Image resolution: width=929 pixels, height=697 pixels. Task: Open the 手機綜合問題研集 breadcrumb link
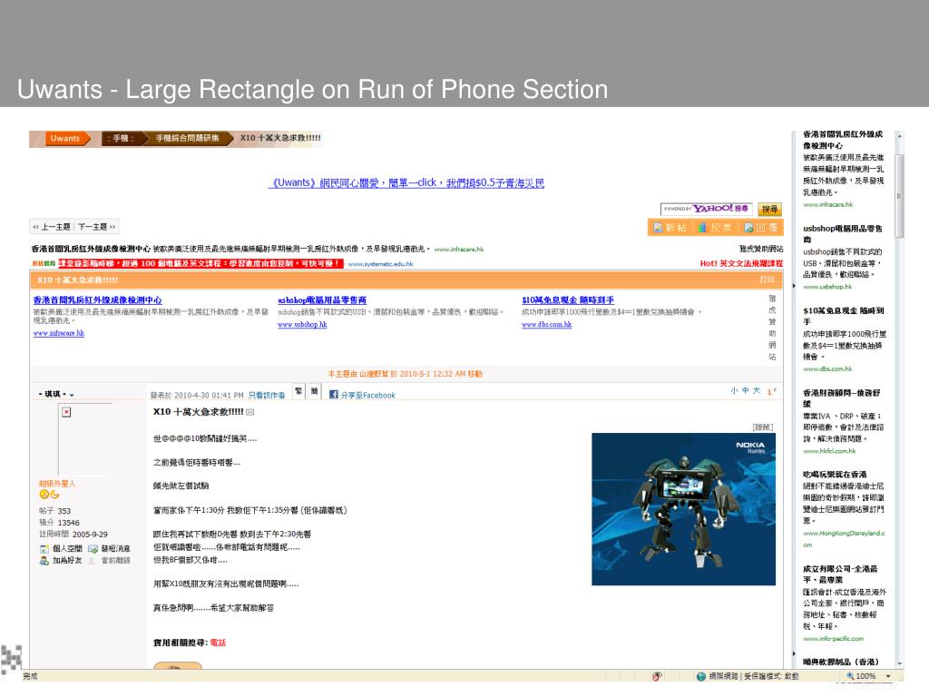(187, 139)
